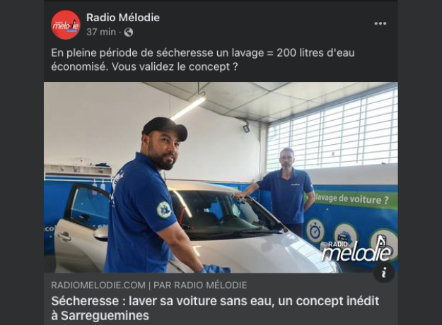The height and width of the screenshot is (325, 442).
Task: Click the stopwatch icon on the blue wall banner
Action: click(x=315, y=231)
